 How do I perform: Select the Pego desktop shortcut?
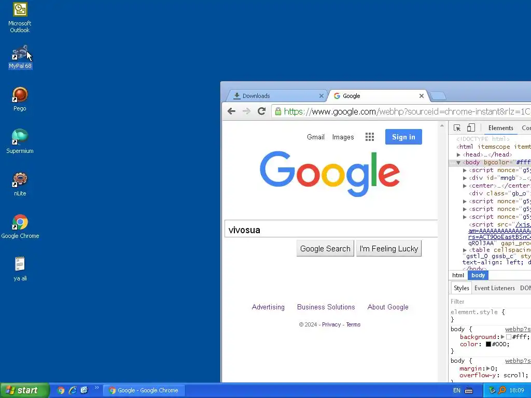tap(20, 99)
